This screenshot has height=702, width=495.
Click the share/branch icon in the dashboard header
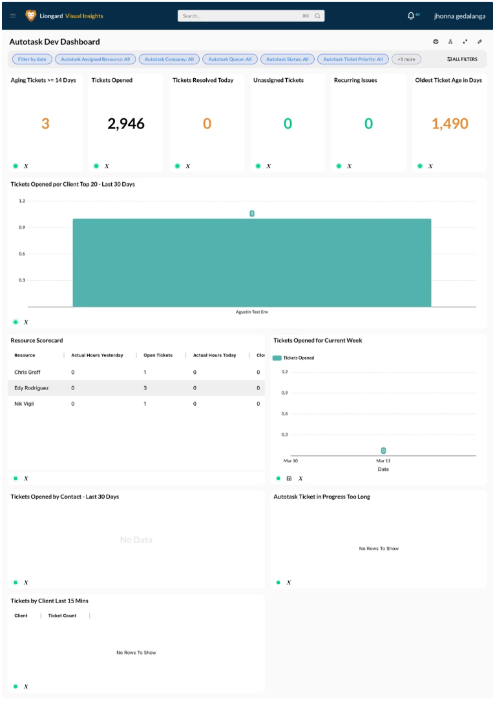(450, 41)
